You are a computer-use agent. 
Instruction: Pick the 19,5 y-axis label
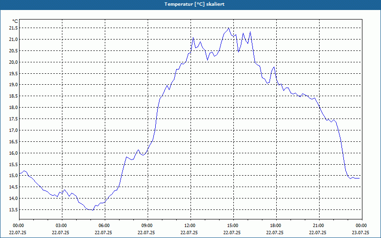[14, 74]
